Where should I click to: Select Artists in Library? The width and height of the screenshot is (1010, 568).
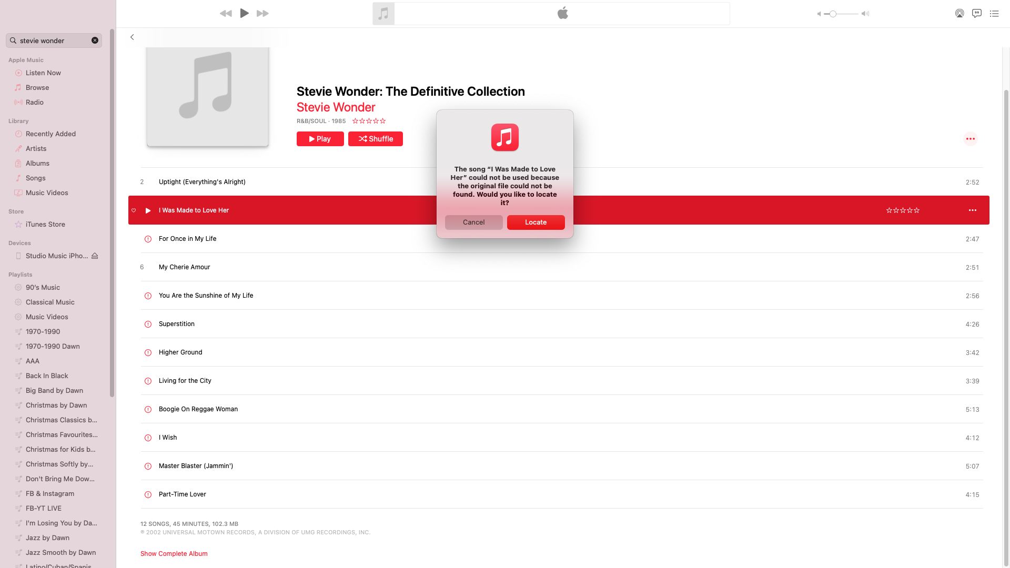36,149
